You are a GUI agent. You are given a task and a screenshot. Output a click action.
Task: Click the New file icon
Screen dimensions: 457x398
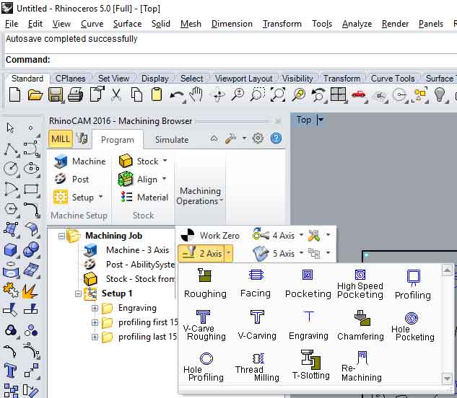(x=14, y=94)
